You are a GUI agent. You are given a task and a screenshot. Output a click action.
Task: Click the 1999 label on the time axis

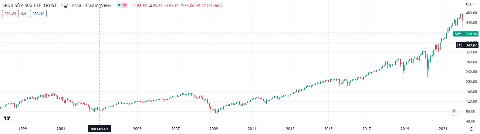[23, 129]
